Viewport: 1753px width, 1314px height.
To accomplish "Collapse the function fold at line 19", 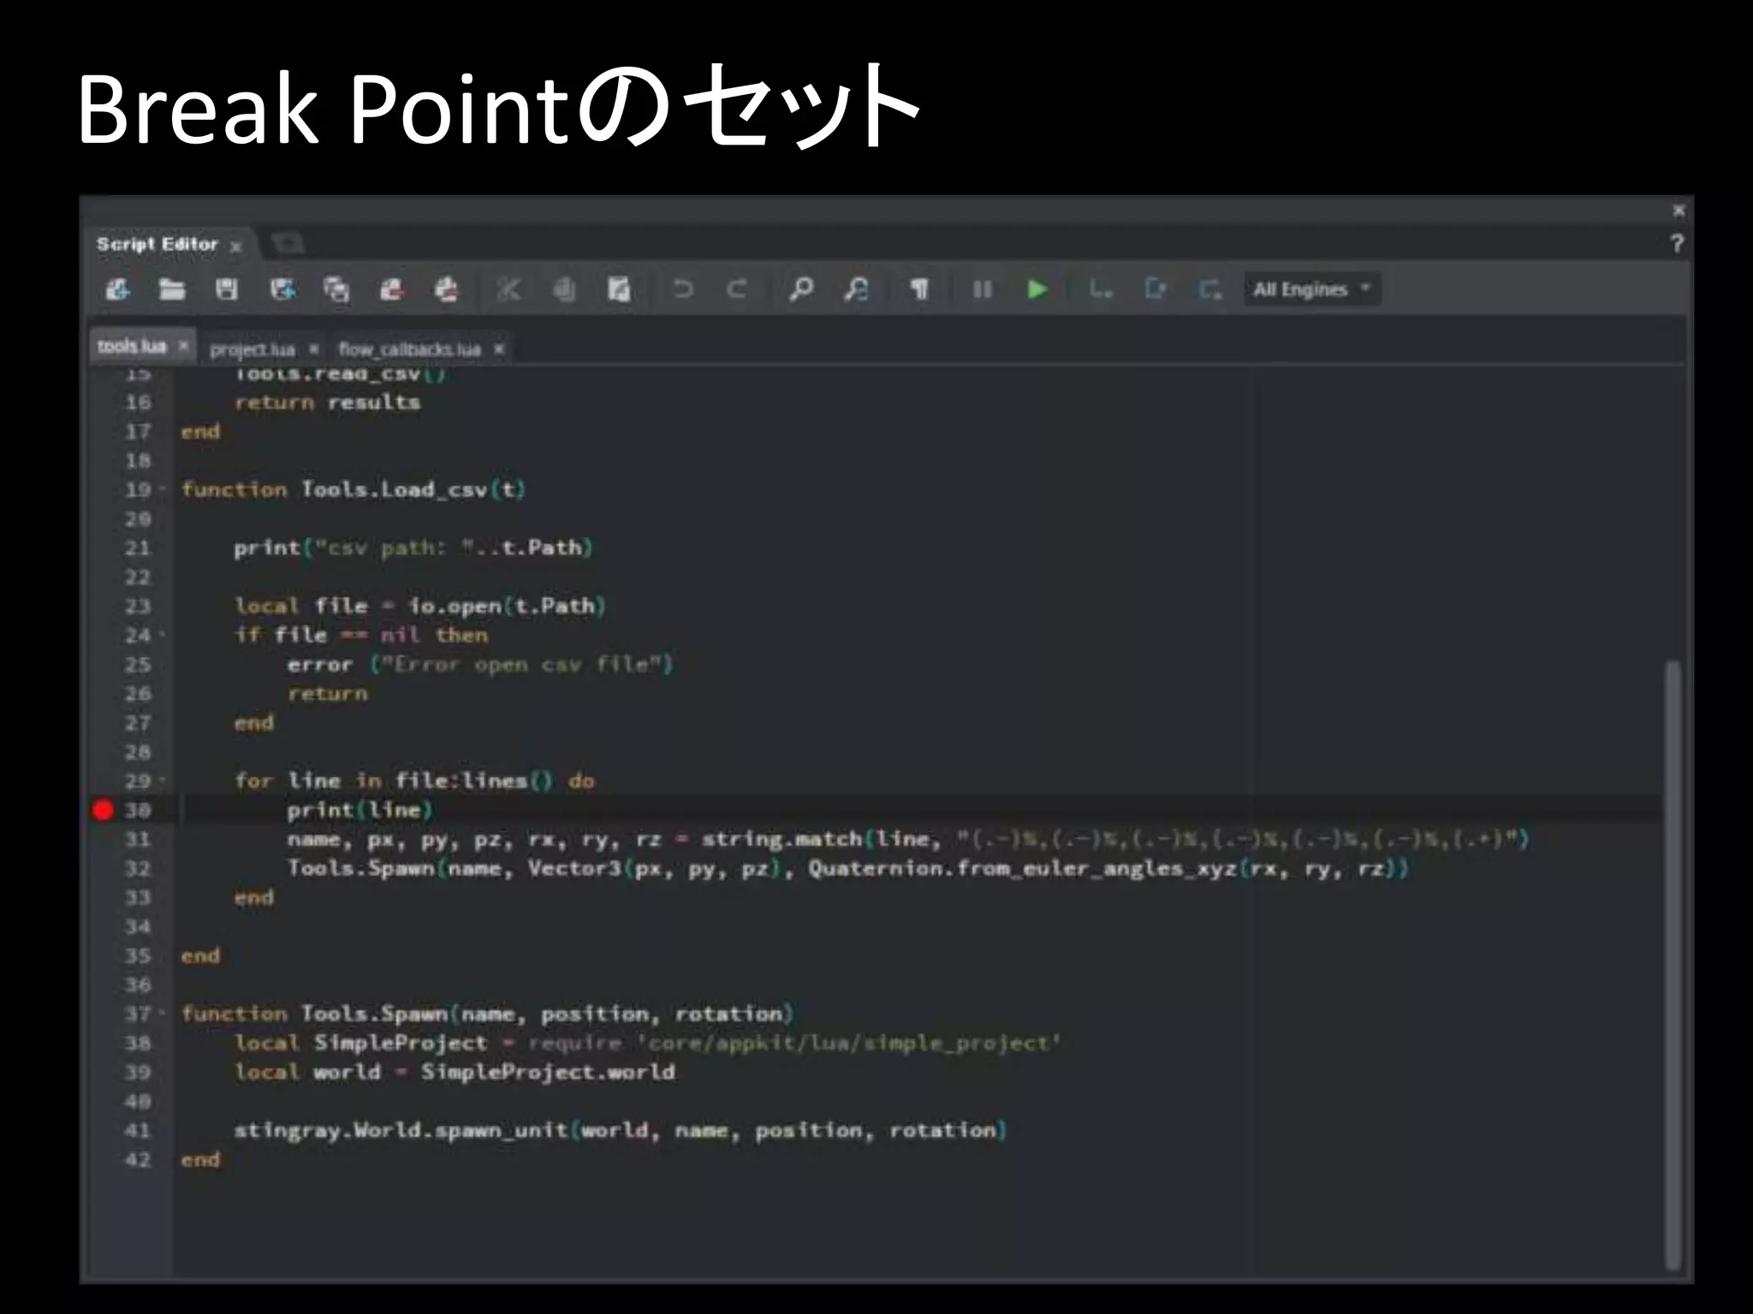I will click(x=162, y=489).
